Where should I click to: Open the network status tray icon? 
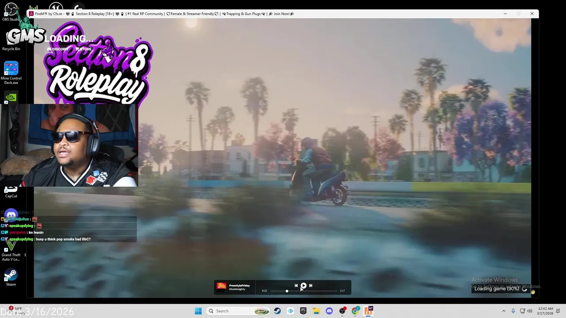pyautogui.click(x=524, y=311)
